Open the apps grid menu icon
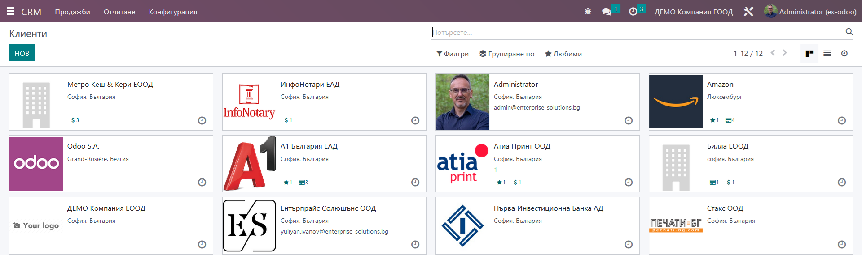Screen dimensions: 862x255 [x=10, y=11]
